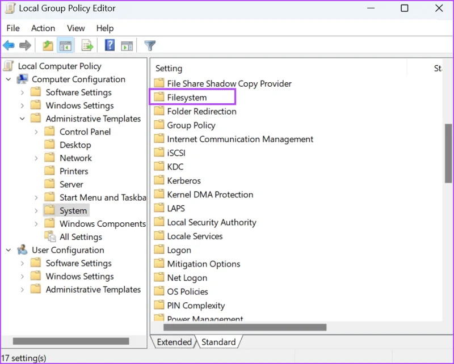Click the User Configuration user icon
The height and width of the screenshot is (364, 454).
click(22, 249)
